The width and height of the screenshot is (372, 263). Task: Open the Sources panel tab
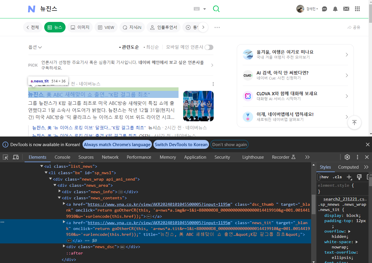pos(86,157)
